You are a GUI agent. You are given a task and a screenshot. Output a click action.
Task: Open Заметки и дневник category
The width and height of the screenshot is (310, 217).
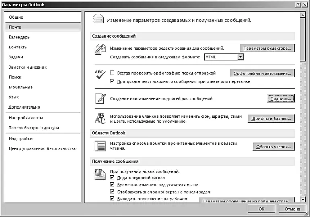[x=43, y=67]
